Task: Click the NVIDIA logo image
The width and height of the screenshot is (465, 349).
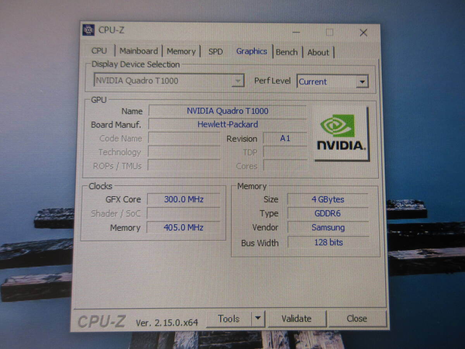Action: [341, 133]
